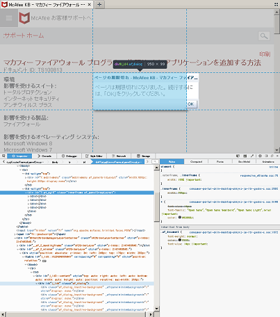Select the Box Model sidebar tab
Image resolution: width=280 pixels, height=317 pixels.
[244, 161]
